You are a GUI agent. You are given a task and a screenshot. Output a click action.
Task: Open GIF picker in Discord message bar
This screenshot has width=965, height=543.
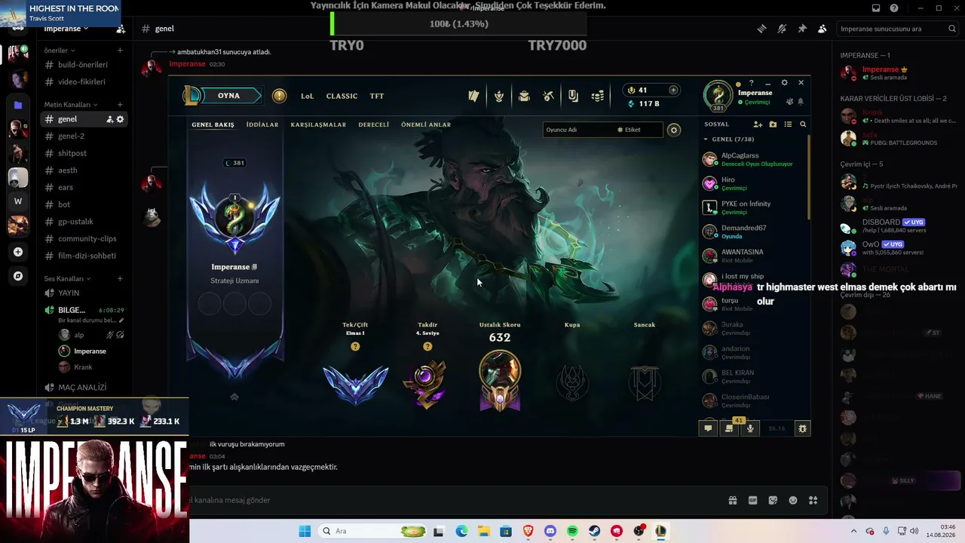point(752,500)
